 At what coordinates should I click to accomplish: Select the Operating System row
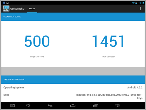pos(73,88)
